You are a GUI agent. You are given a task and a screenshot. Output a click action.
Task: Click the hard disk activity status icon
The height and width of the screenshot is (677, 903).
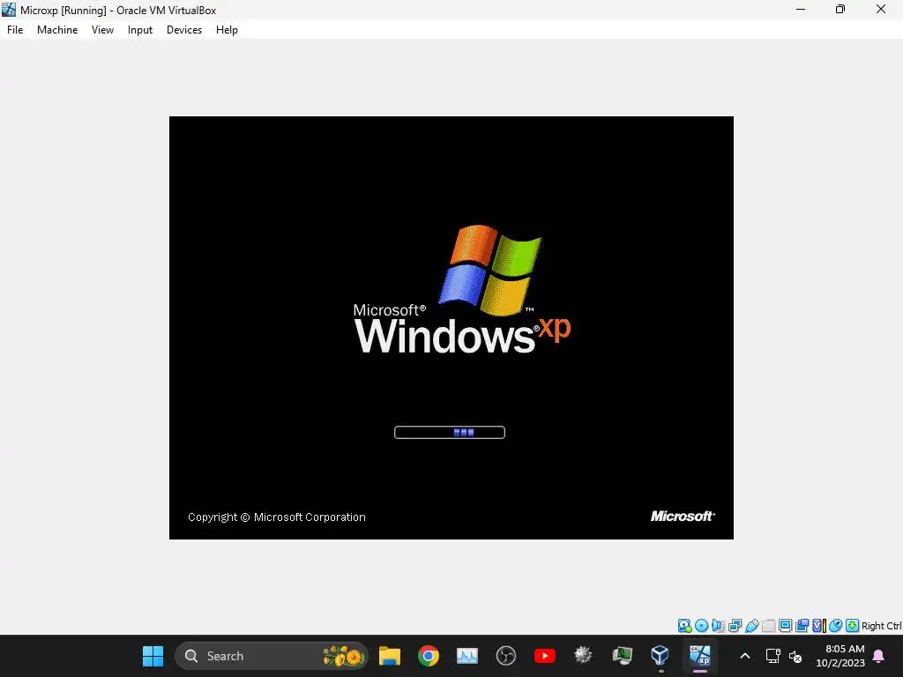pos(684,626)
